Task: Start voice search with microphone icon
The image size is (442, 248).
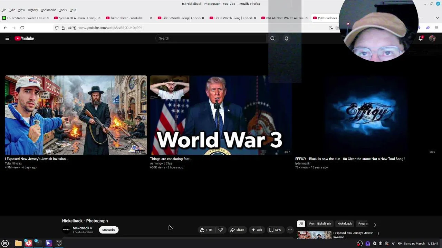Action: coord(286,38)
